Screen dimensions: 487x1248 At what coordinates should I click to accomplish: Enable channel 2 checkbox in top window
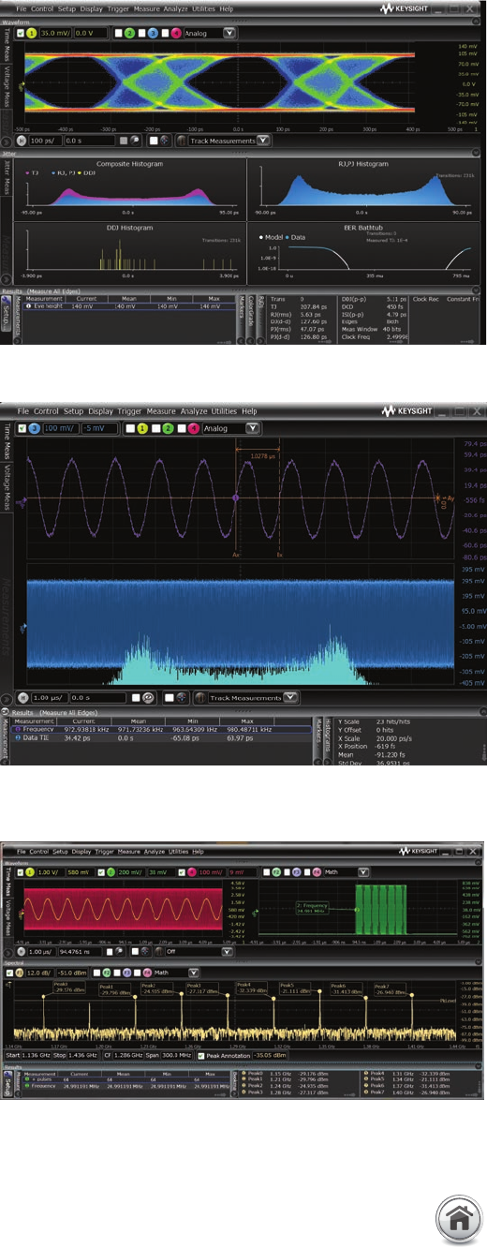[119, 33]
